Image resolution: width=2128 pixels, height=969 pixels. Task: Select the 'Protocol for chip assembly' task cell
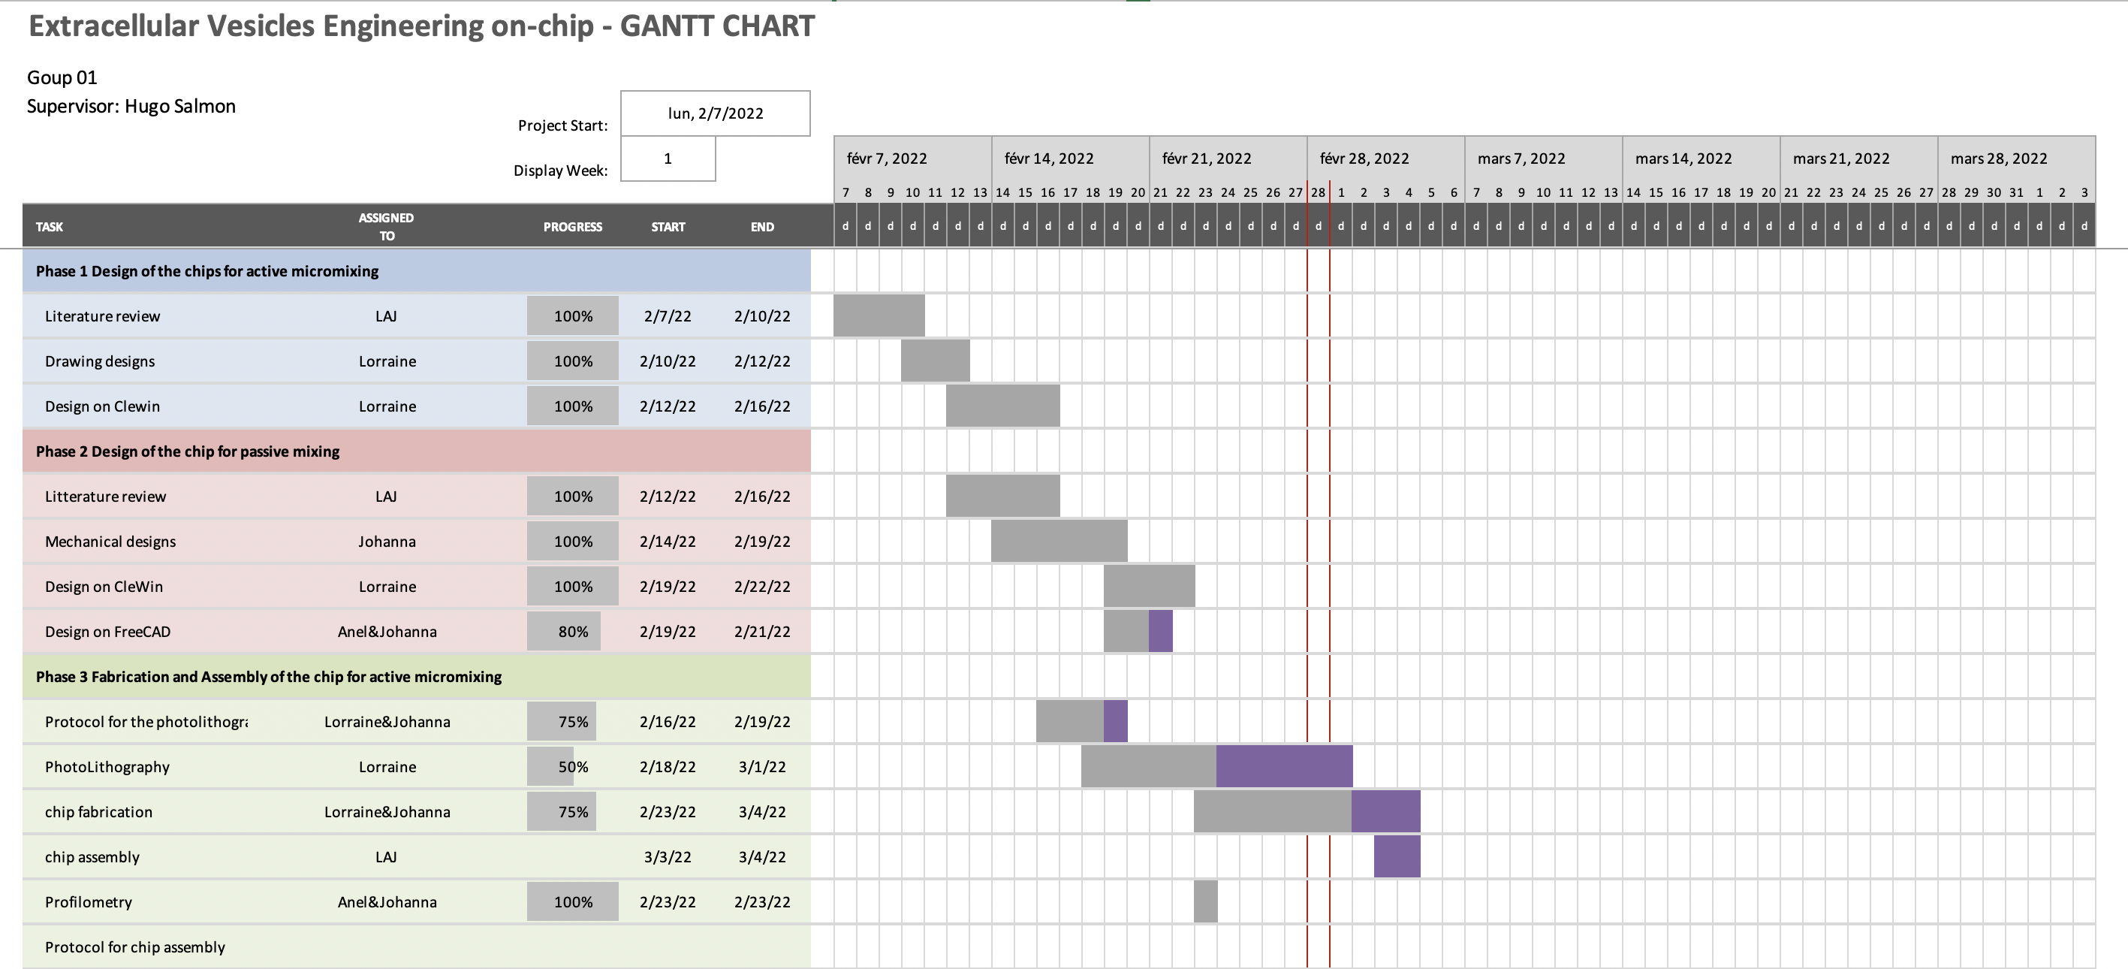(x=134, y=947)
